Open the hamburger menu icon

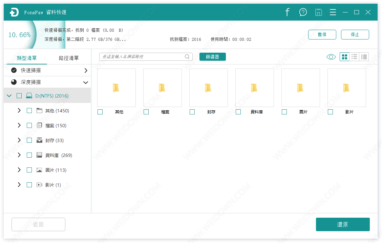coord(333,12)
